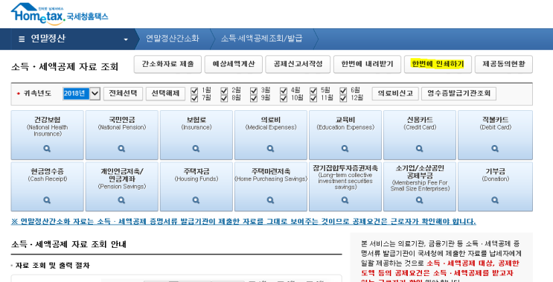Click magnifier under 국민연금 tile
This screenshot has height=282, width=553.
click(x=121, y=149)
